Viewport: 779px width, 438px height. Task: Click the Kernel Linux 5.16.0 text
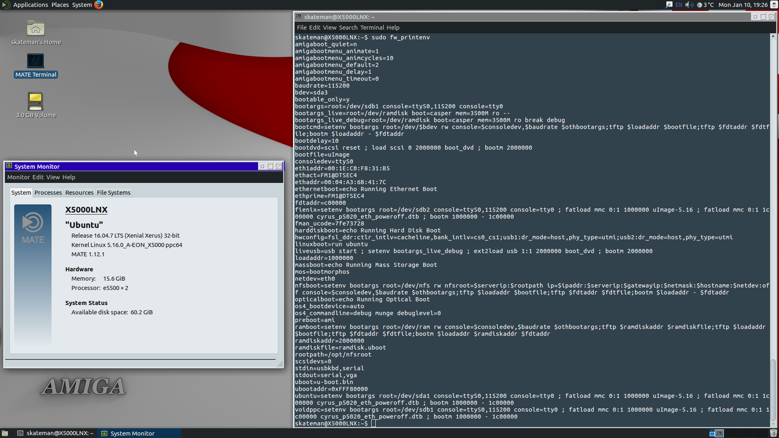coord(127,245)
